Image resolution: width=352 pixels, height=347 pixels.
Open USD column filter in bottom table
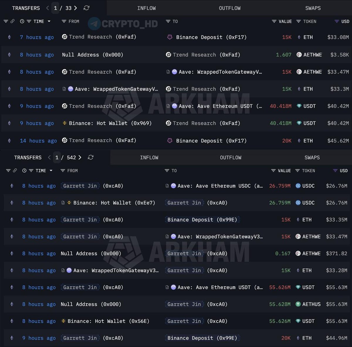pos(335,171)
